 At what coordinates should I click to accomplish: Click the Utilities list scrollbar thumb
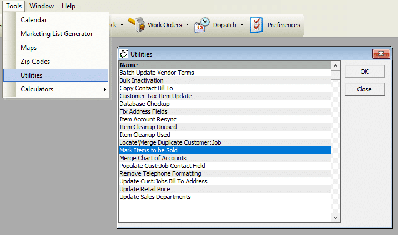click(336, 75)
